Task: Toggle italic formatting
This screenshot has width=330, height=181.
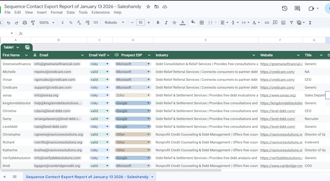Action: point(166,22)
